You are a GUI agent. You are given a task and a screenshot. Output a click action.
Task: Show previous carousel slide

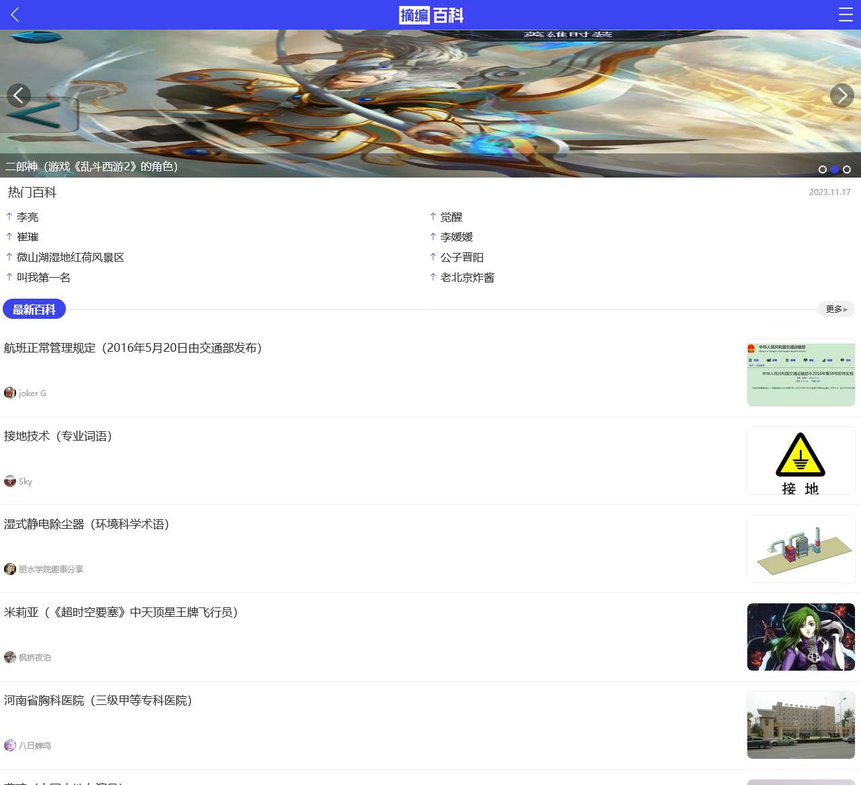pyautogui.click(x=19, y=96)
